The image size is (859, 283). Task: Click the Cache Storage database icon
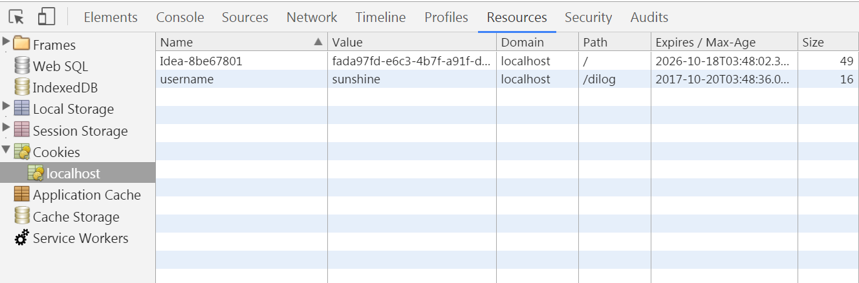tap(22, 216)
